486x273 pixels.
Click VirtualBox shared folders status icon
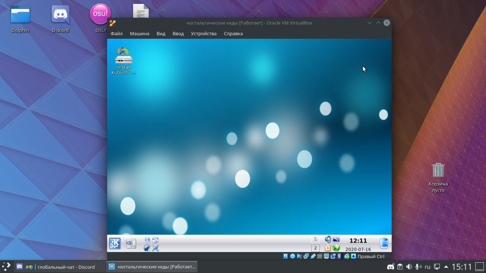coord(319,256)
